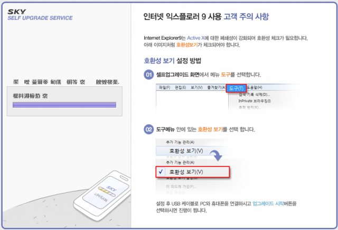Viewport: 338px width, 230px height.
Task: Click the 'Internet Explorer9' text
Action: pos(163,38)
